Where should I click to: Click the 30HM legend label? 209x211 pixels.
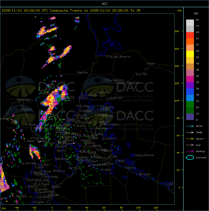[199, 132]
